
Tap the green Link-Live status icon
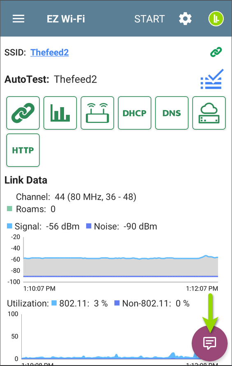coord(216,18)
